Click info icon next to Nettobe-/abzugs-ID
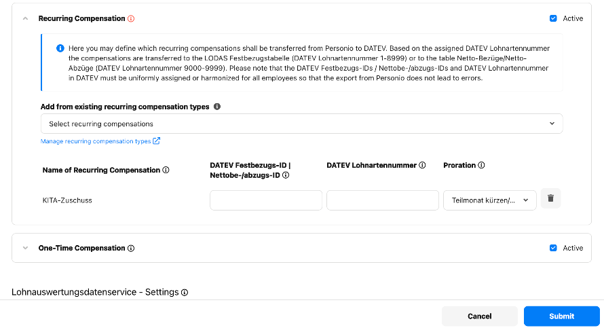604x328 pixels. coord(286,175)
